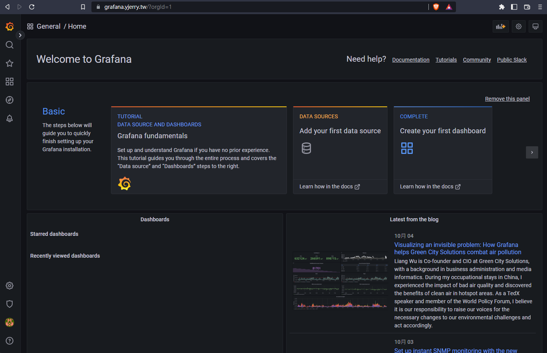The width and height of the screenshot is (547, 353).
Task: Select the Add your first data source card
Action: point(340,131)
